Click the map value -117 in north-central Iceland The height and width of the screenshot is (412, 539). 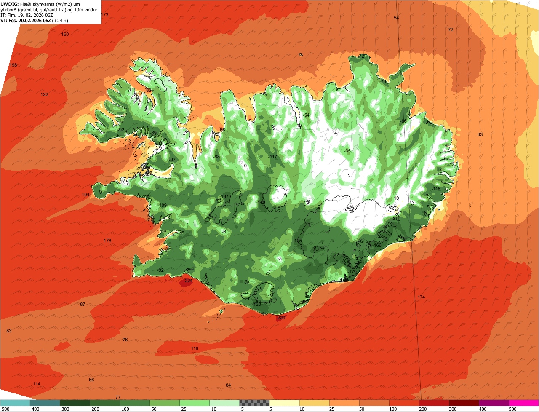[x=273, y=157]
